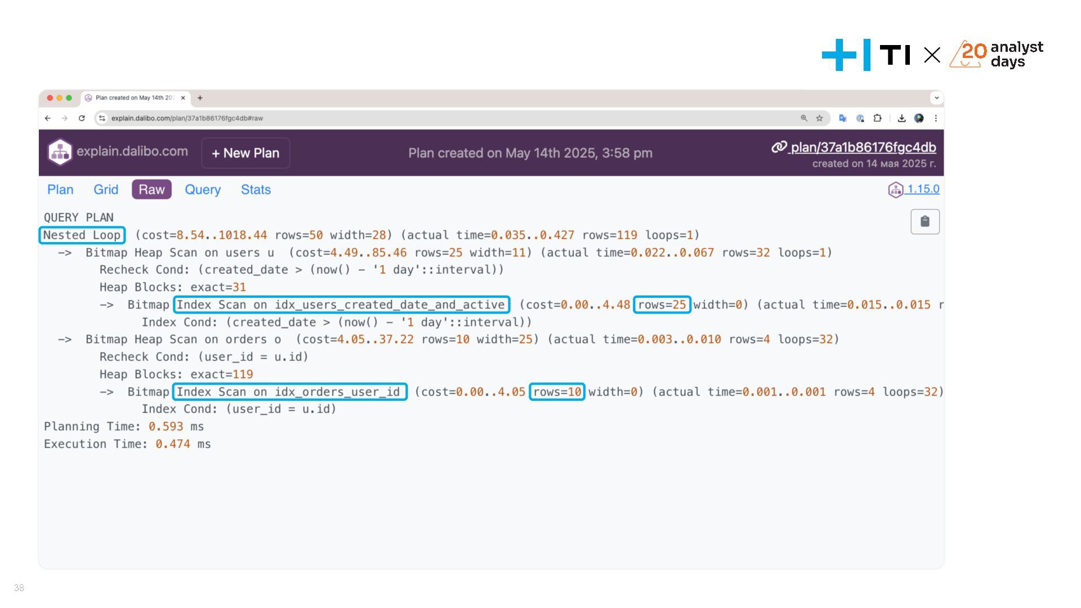The image size is (1081, 608).
Task: Click 'Recheck Cond: (user_id = u.id)' line
Action: pos(204,357)
